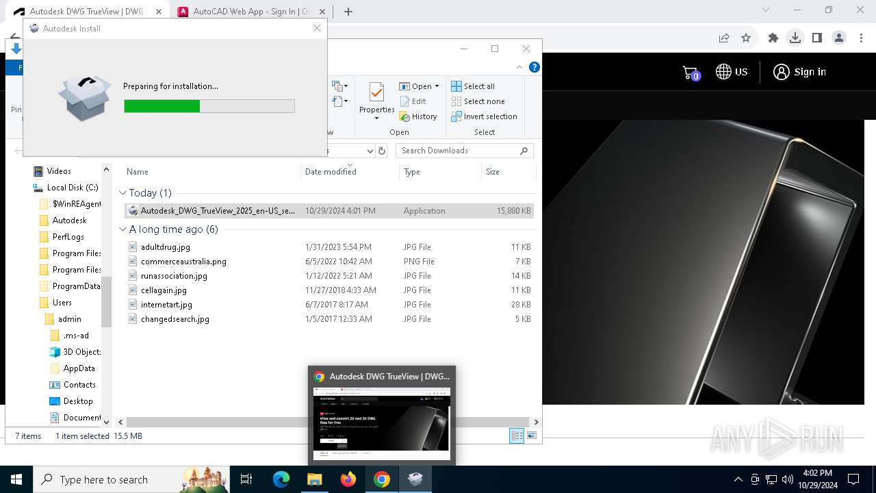This screenshot has height=493, width=876.
Task: Select changedsearch.jpg file
Action: pos(330,319)
